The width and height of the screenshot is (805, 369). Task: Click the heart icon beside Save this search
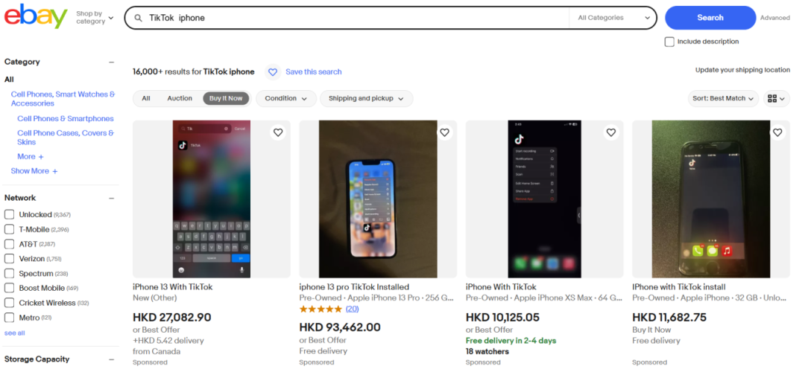[x=273, y=72]
